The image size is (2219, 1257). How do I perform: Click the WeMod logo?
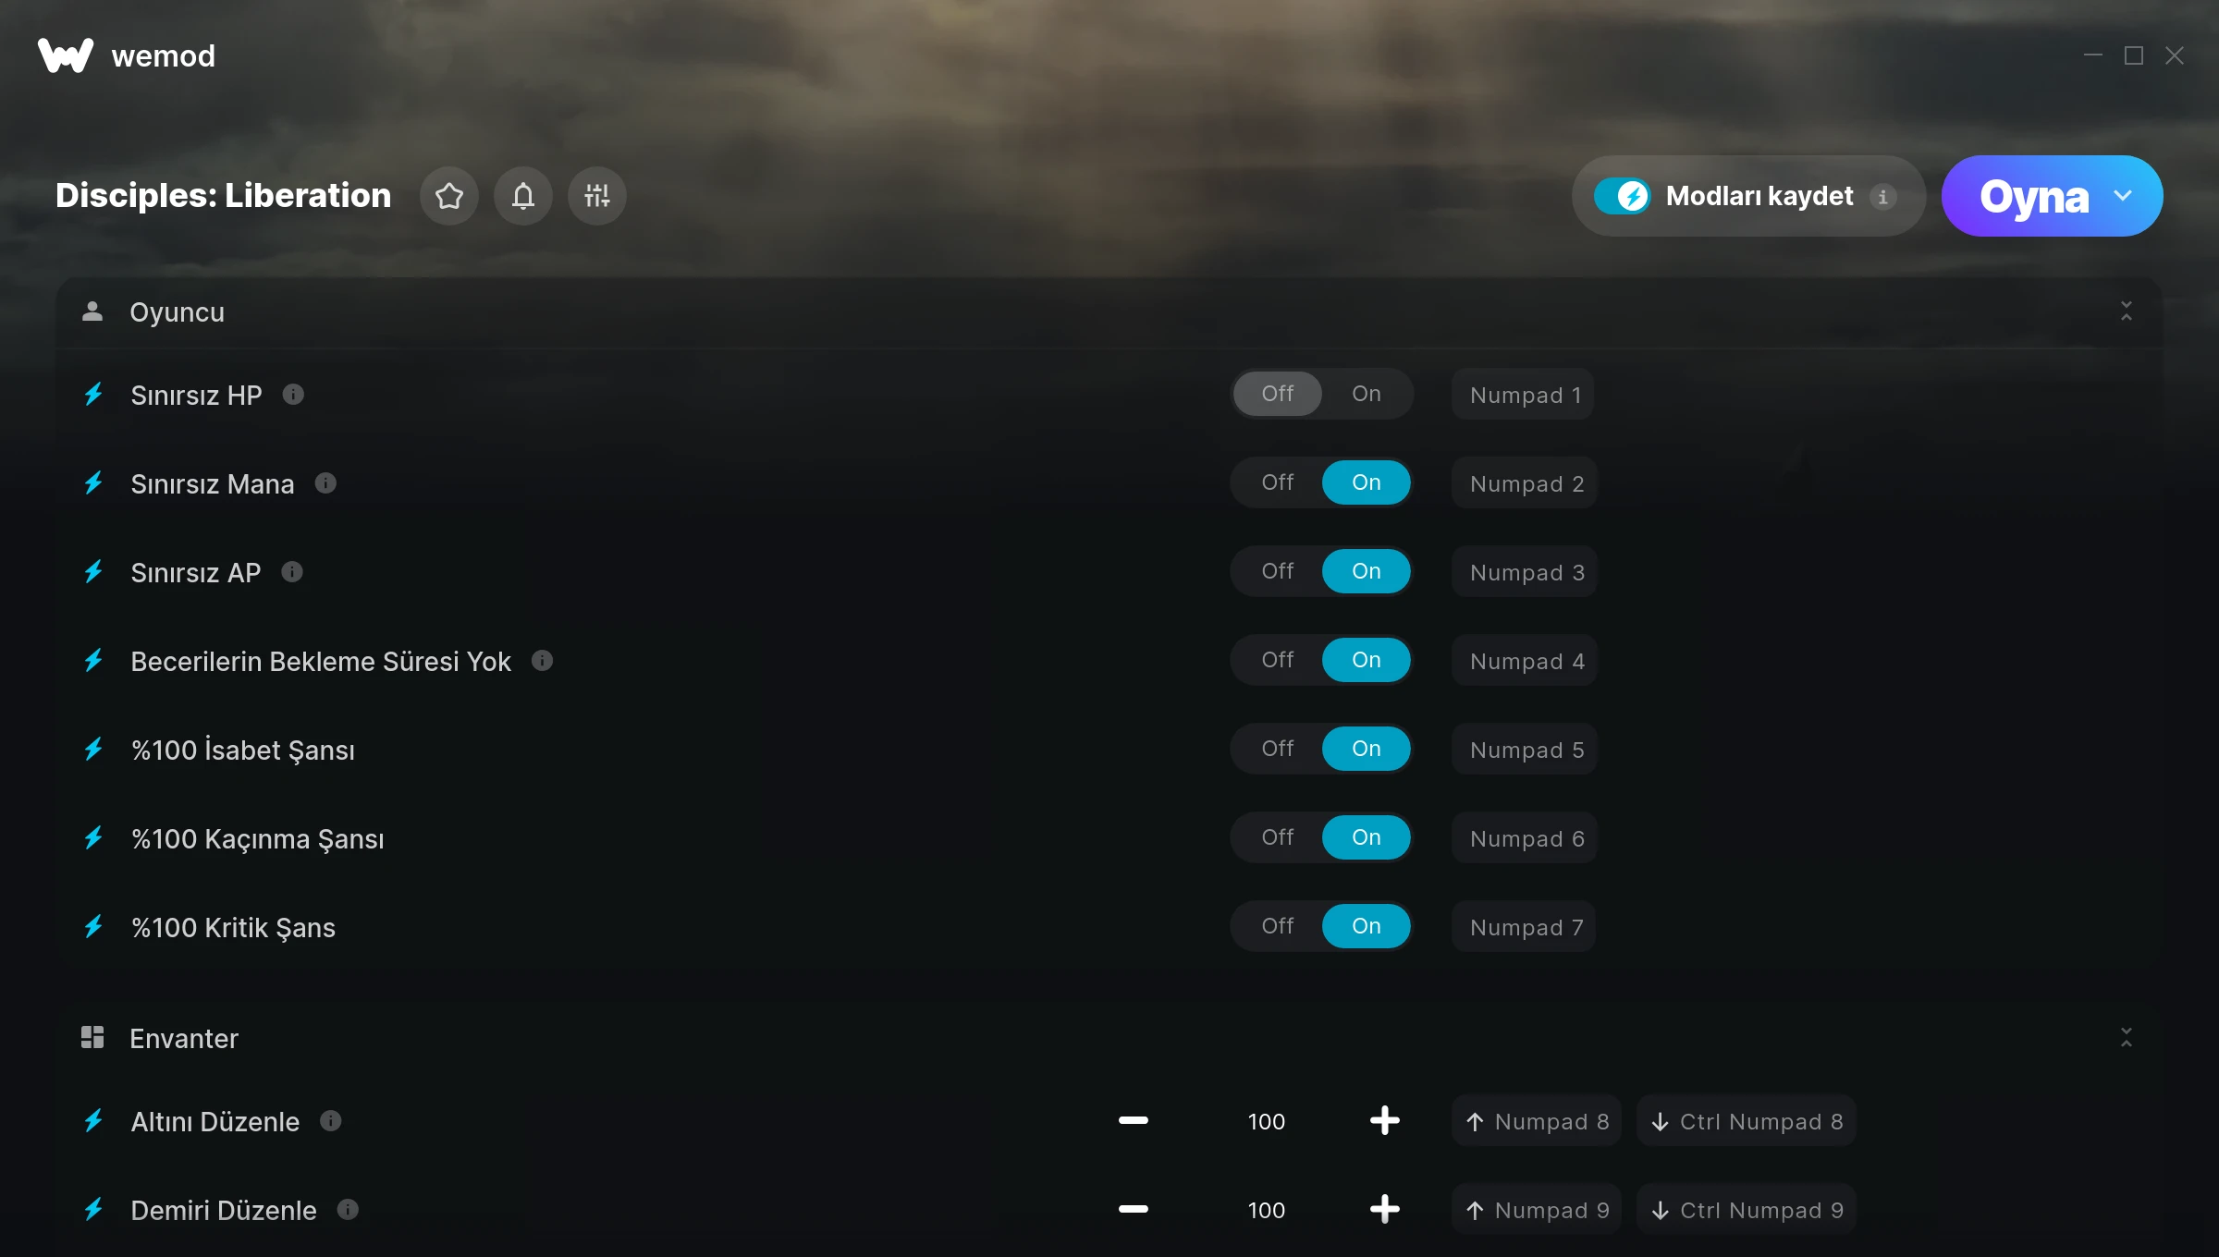[66, 55]
